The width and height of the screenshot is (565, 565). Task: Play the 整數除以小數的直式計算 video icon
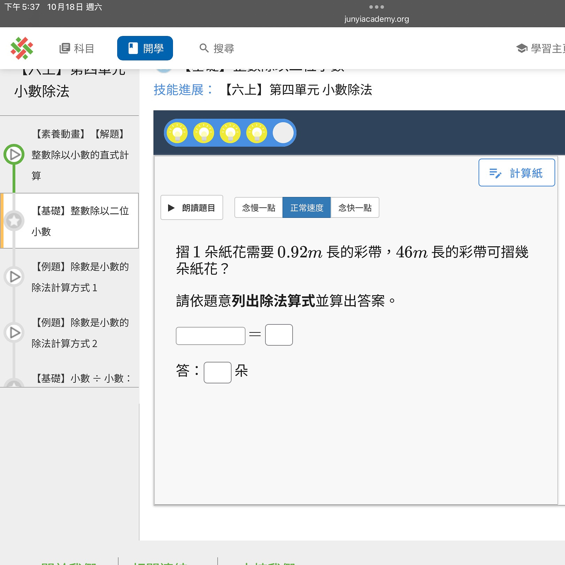click(x=14, y=154)
